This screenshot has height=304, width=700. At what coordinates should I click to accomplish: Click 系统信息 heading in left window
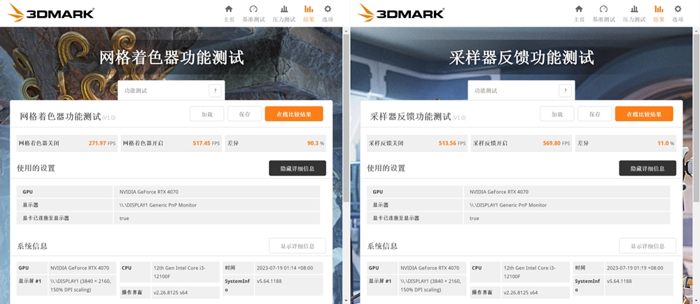32,246
